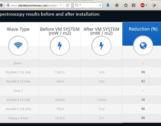Click the search magnifier icon
161x126 pixels.
76,5
